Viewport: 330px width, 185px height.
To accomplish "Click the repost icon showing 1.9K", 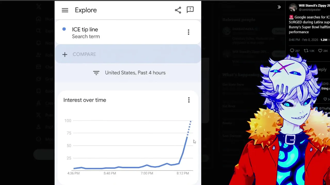I will (306, 51).
